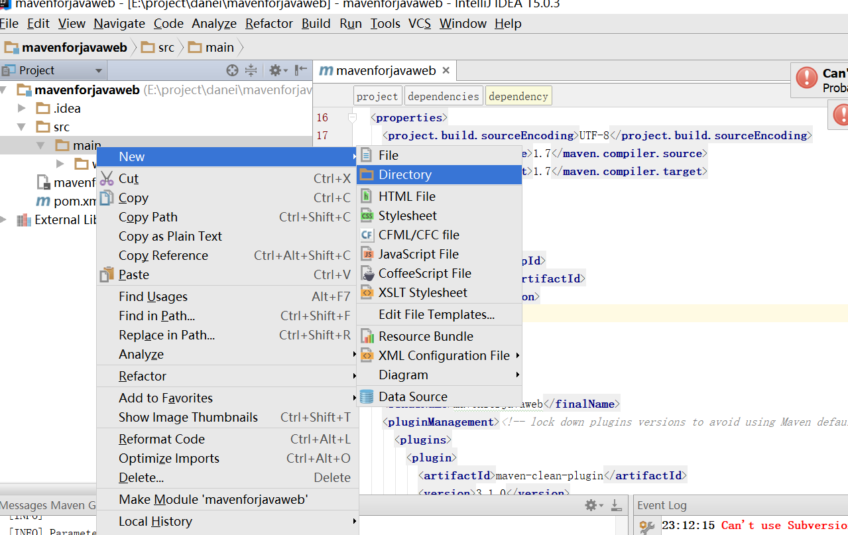This screenshot has width=848, height=535.
Task: Click main in navigation bar
Action: tap(212, 47)
